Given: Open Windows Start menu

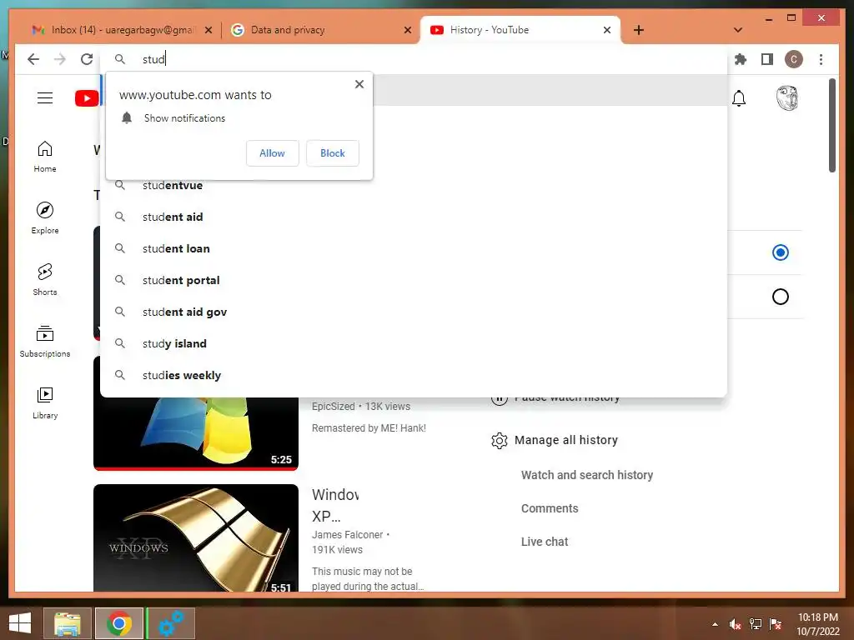Looking at the screenshot, I should tap(20, 623).
